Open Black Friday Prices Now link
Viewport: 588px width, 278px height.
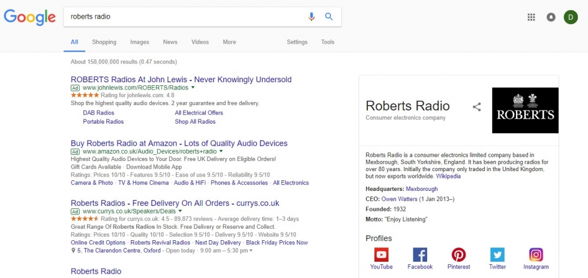point(277,243)
